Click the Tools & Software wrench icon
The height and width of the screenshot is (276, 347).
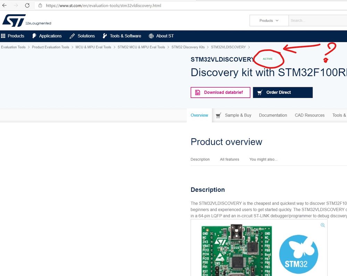pos(105,36)
